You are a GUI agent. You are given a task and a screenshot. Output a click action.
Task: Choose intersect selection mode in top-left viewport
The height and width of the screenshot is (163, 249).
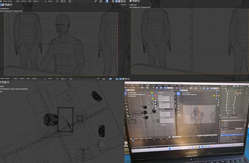(11, 5)
